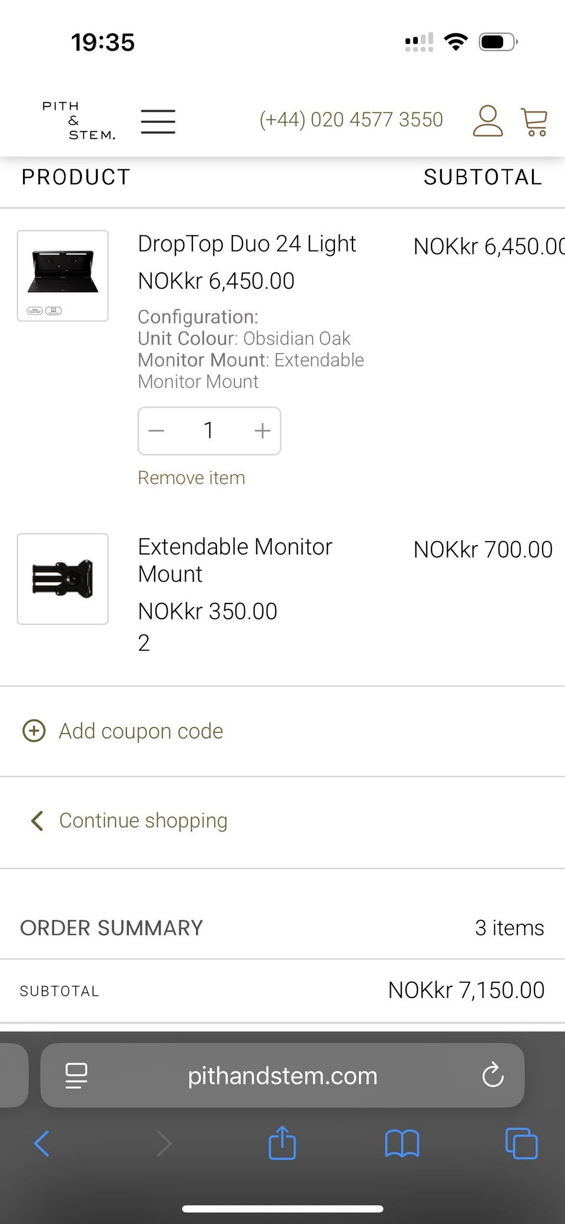Open the user account icon

[487, 121]
